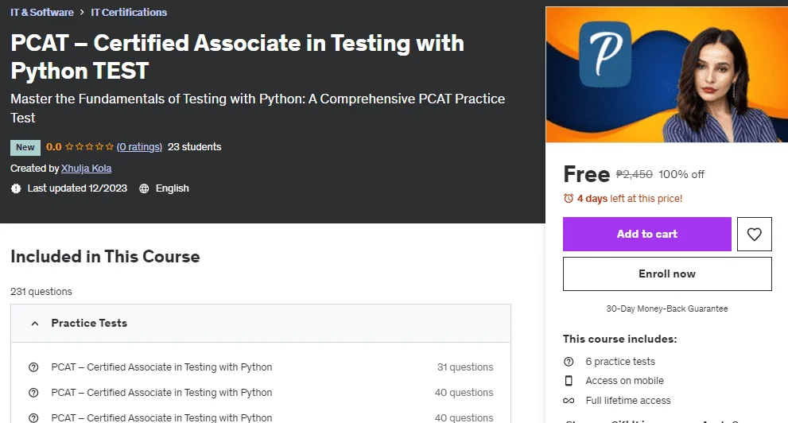Click the This course includes: heading
The width and height of the screenshot is (788, 423).
pyautogui.click(x=619, y=339)
